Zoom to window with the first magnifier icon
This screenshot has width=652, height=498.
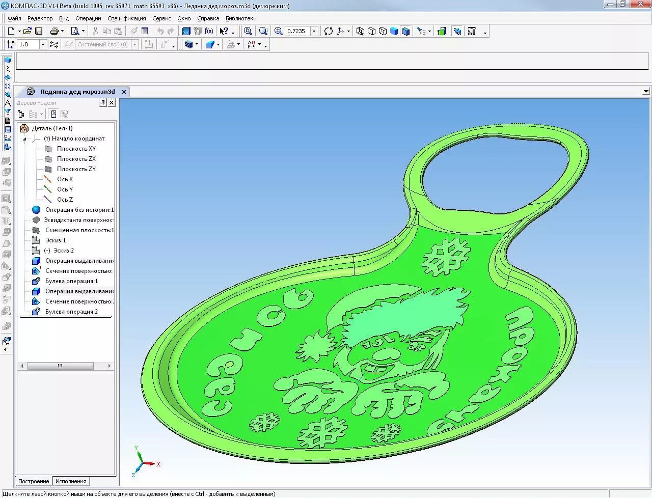(x=248, y=31)
